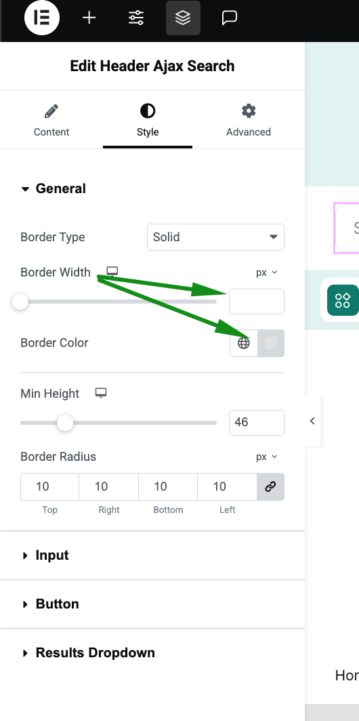Click Min Height responsive device icon
The height and width of the screenshot is (721, 359).
click(x=101, y=393)
